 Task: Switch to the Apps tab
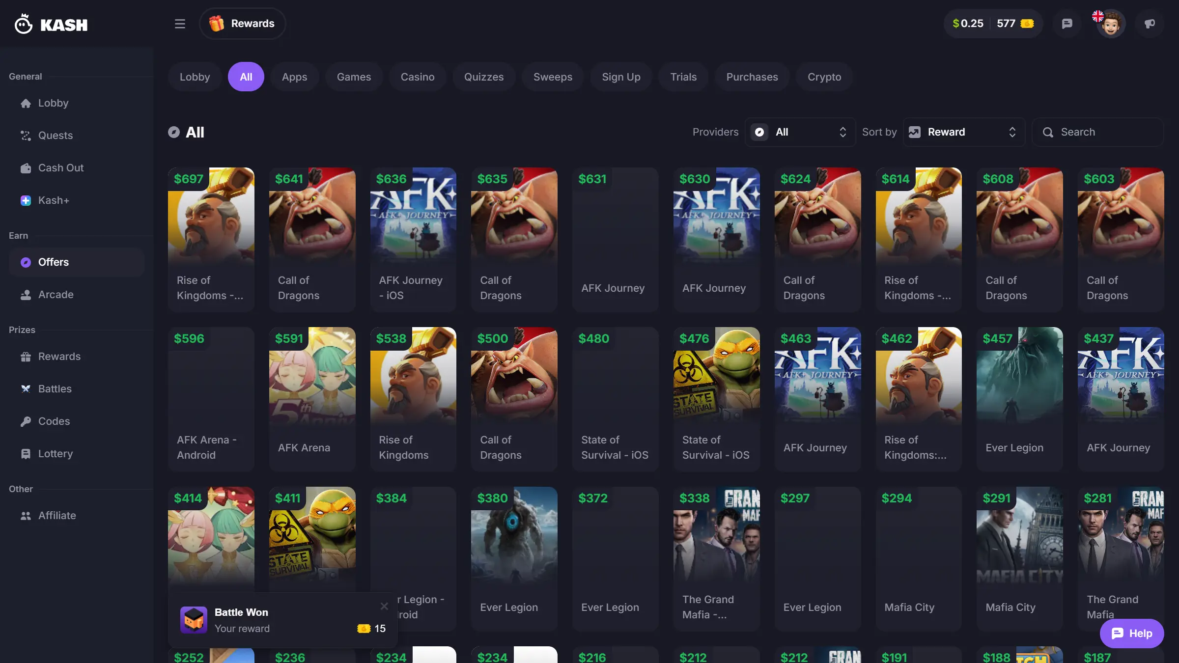tap(294, 77)
